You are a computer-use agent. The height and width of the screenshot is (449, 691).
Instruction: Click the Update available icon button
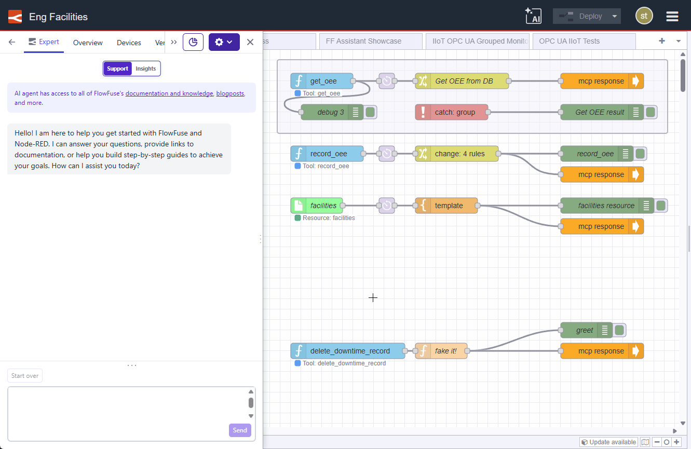point(608,442)
